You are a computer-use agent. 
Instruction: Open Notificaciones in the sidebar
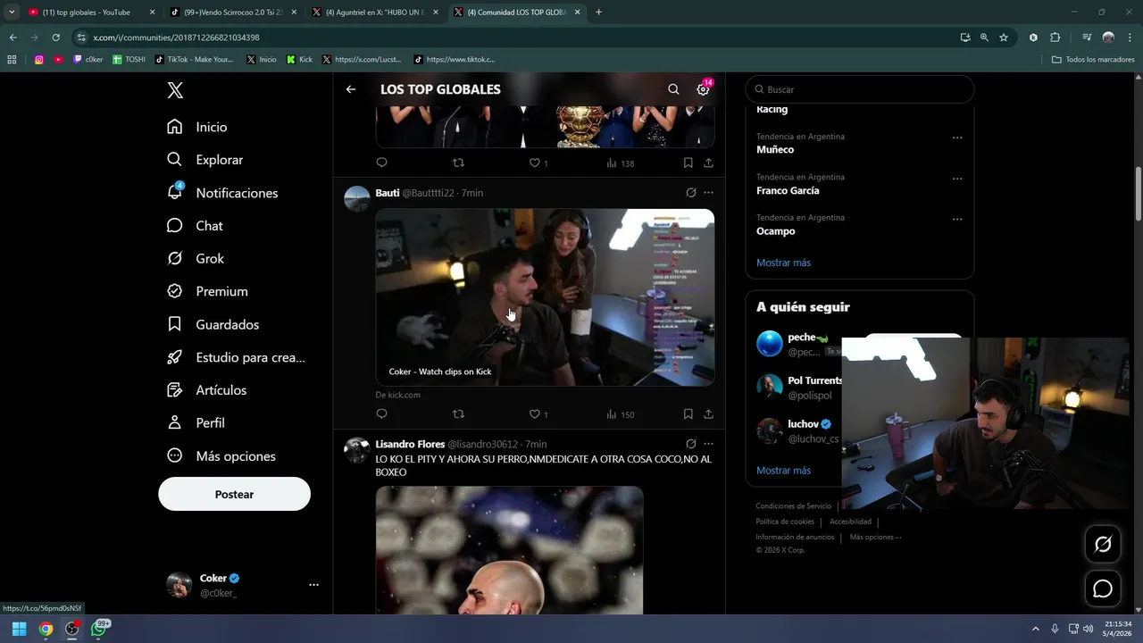point(222,193)
